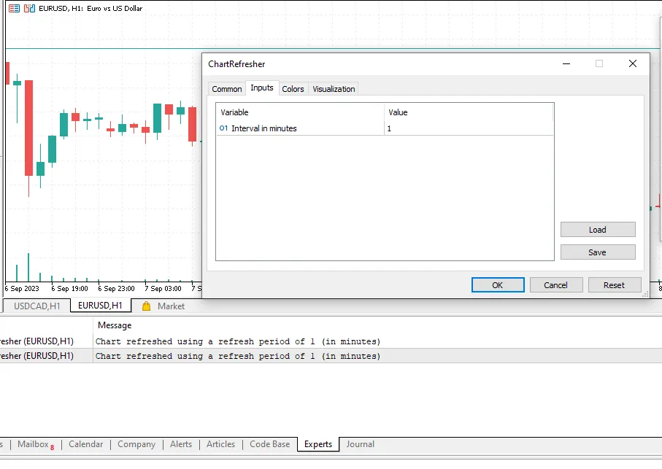Viewport: 662px width, 469px height.
Task: Switch to the USDCAD,H1 chart tab
Action: [36, 306]
